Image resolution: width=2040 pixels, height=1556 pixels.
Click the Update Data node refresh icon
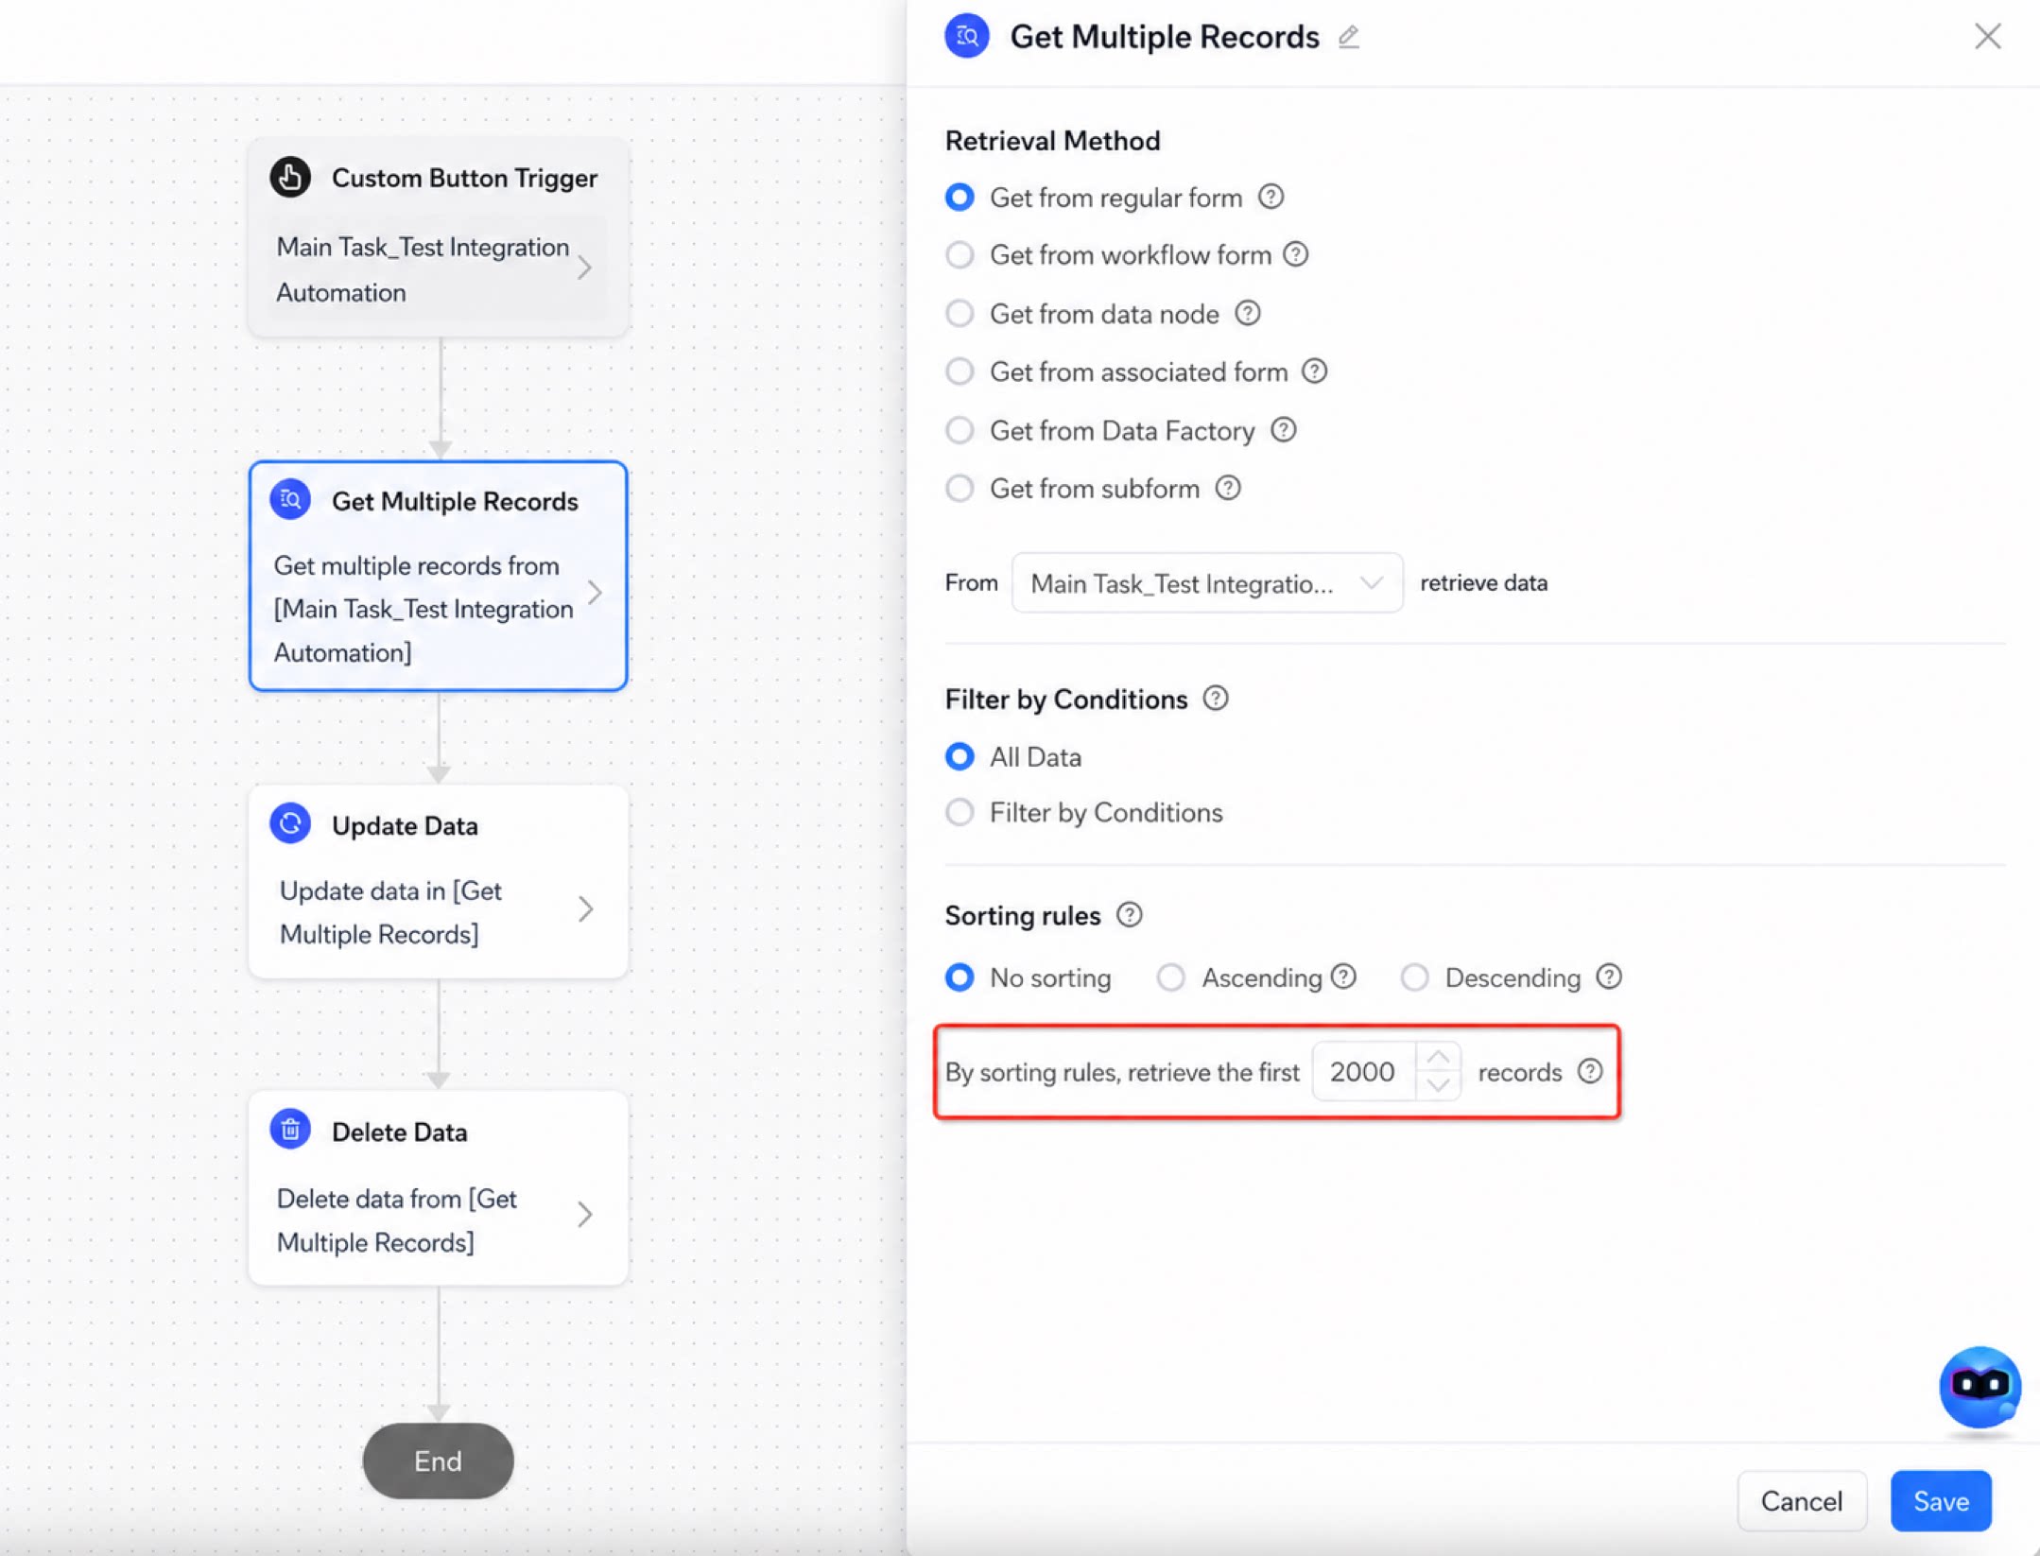click(290, 823)
